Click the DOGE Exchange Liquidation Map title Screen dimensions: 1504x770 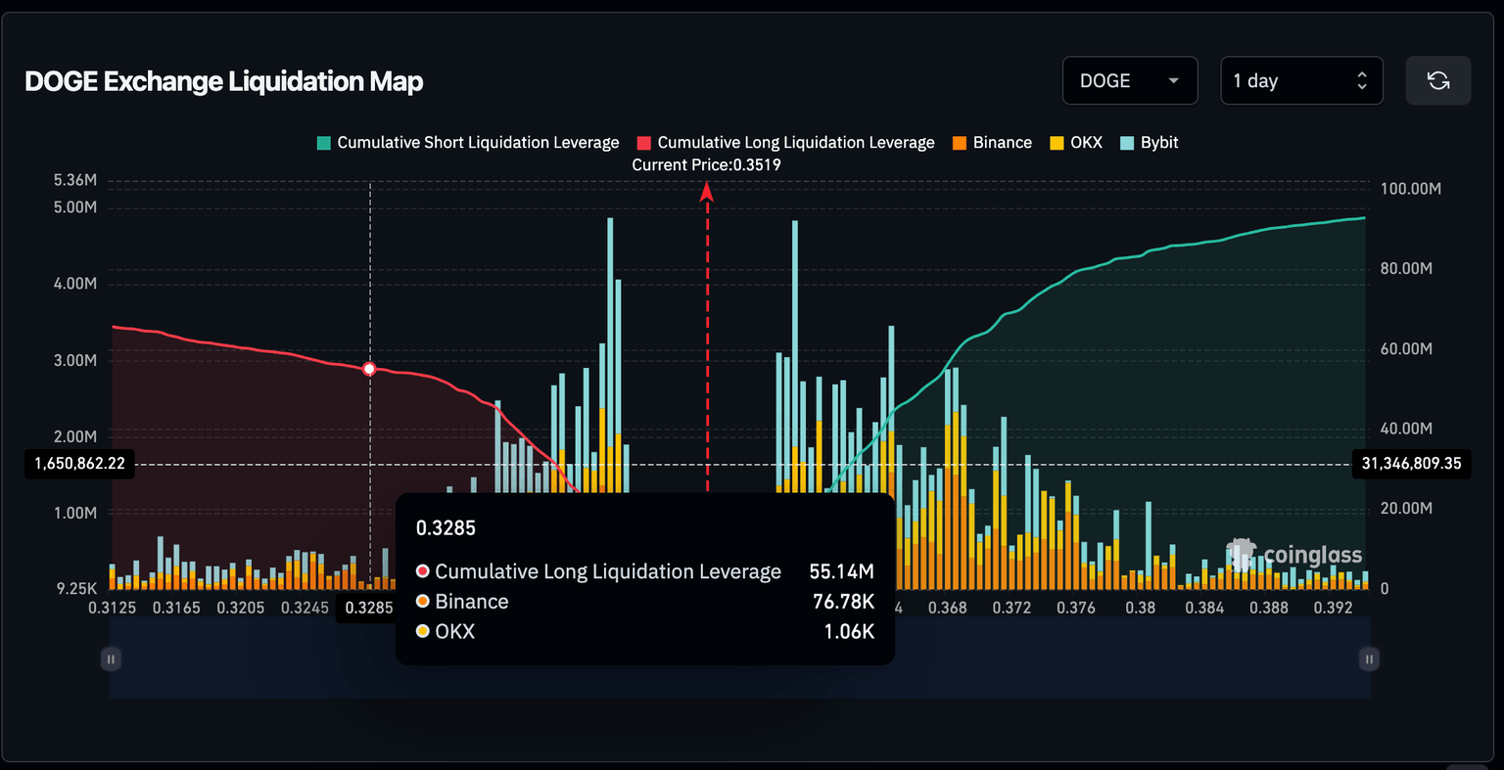[224, 81]
